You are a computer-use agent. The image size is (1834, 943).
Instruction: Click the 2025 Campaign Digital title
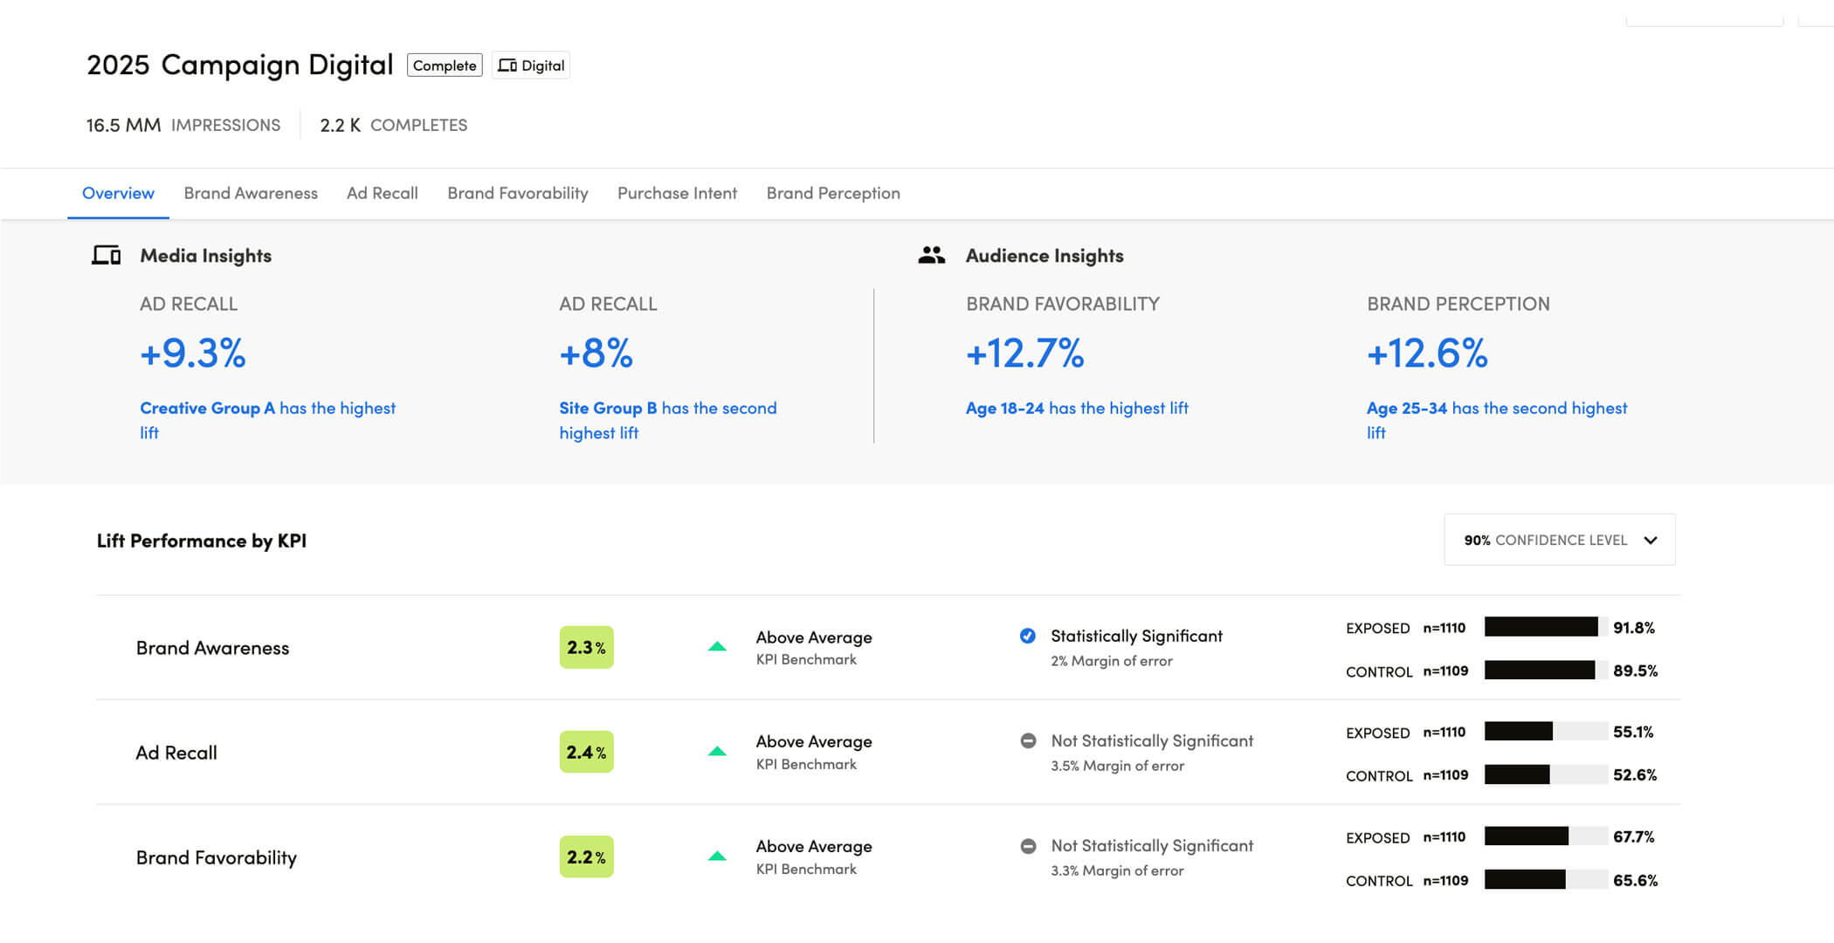point(240,65)
